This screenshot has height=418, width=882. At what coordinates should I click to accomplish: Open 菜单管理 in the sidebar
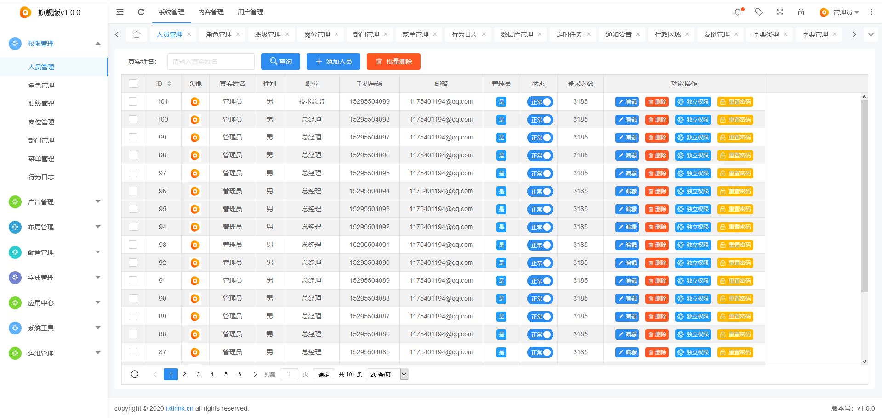pyautogui.click(x=41, y=159)
